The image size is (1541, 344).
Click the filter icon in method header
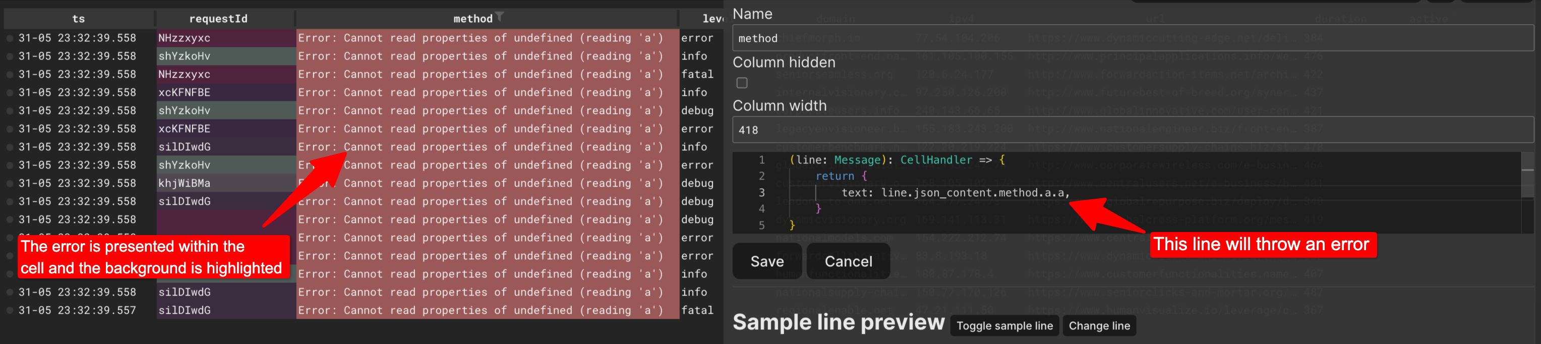pos(500,17)
